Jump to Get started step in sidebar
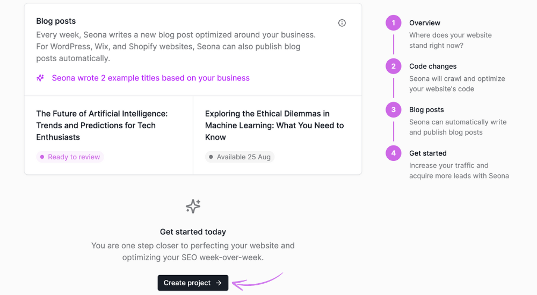Image resolution: width=537 pixels, height=295 pixels. click(x=428, y=153)
